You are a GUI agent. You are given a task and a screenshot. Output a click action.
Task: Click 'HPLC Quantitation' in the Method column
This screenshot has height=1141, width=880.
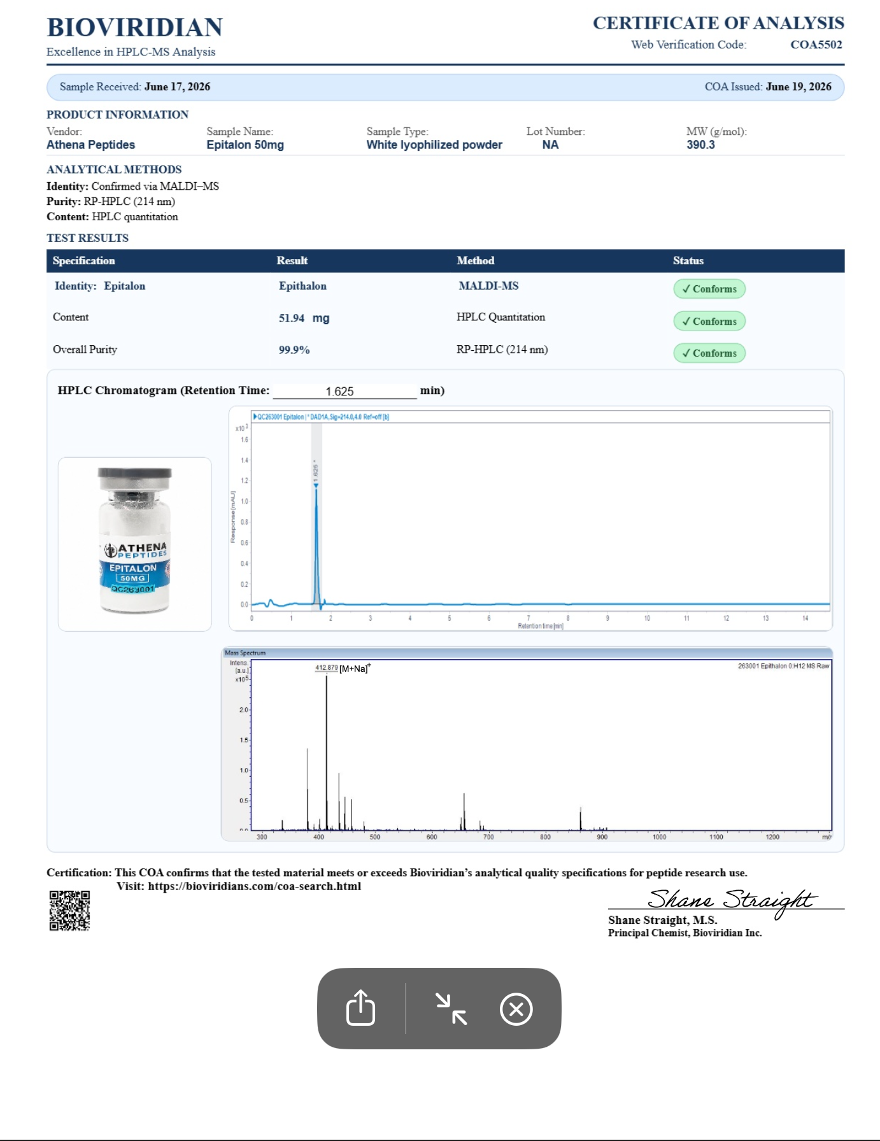500,317
